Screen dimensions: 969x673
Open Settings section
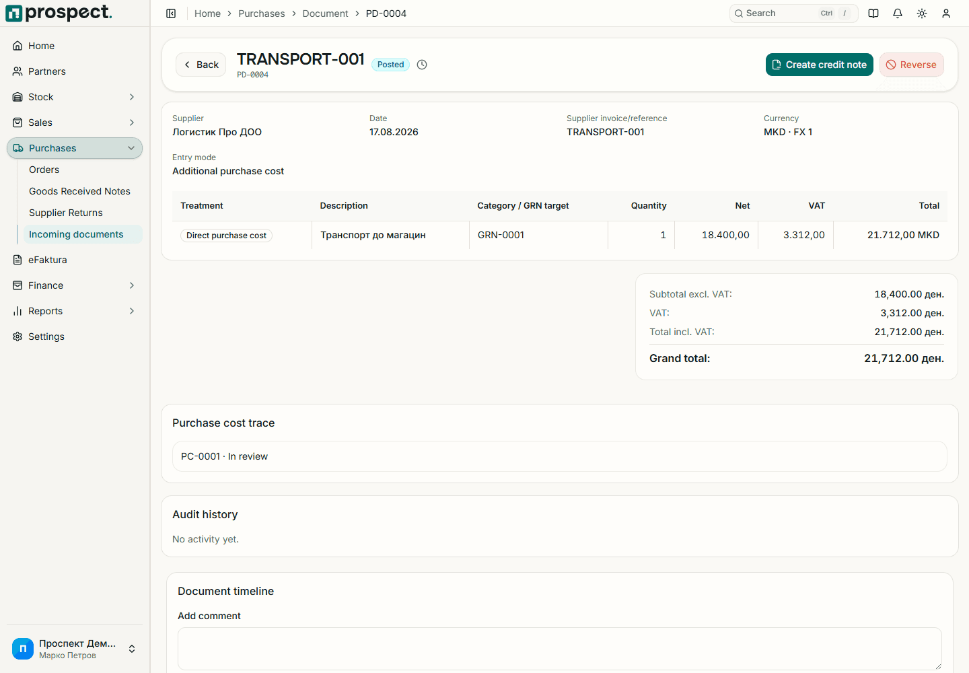[75, 336]
